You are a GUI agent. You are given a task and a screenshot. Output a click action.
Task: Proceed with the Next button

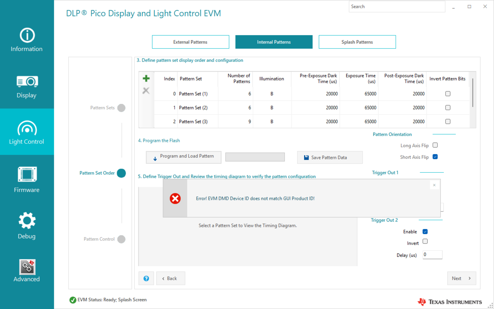point(462,278)
